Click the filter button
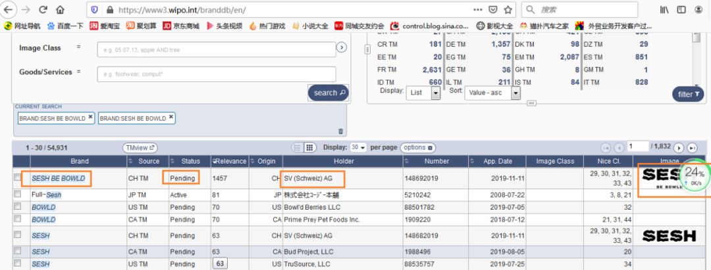Image resolution: width=711 pixels, height=270 pixels. 688,94
